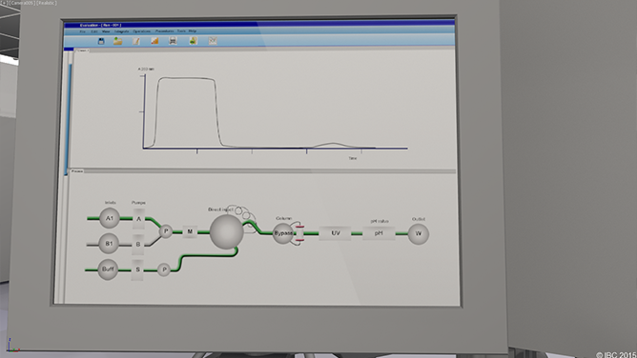The height and width of the screenshot is (358, 637).
Task: Open the File menu
Action: coord(82,31)
